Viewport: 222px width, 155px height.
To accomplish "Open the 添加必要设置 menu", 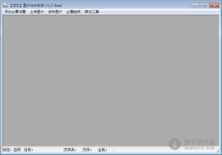I will (15, 12).
